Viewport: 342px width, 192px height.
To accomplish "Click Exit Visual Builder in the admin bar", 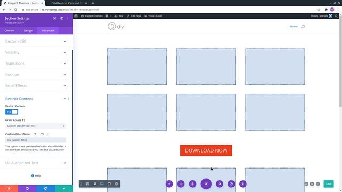I will point(153,16).
